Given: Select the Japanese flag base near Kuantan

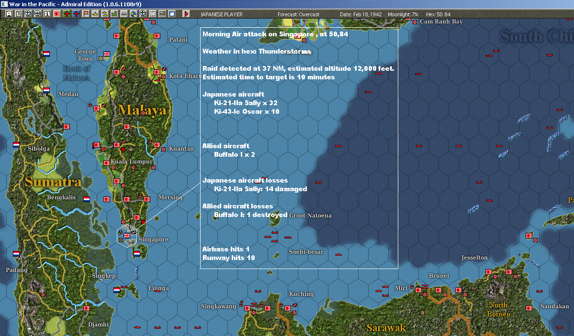Looking at the screenshot, I should (x=157, y=145).
